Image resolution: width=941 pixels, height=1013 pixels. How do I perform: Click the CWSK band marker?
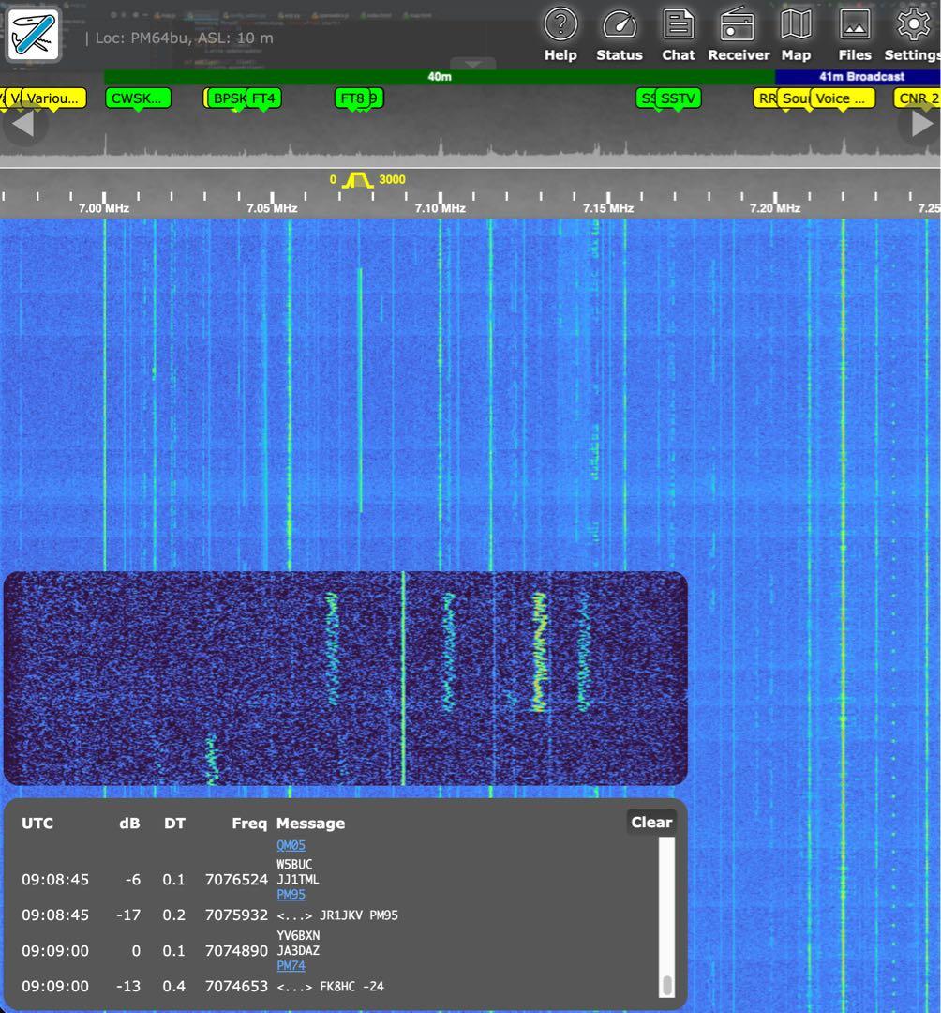[137, 97]
